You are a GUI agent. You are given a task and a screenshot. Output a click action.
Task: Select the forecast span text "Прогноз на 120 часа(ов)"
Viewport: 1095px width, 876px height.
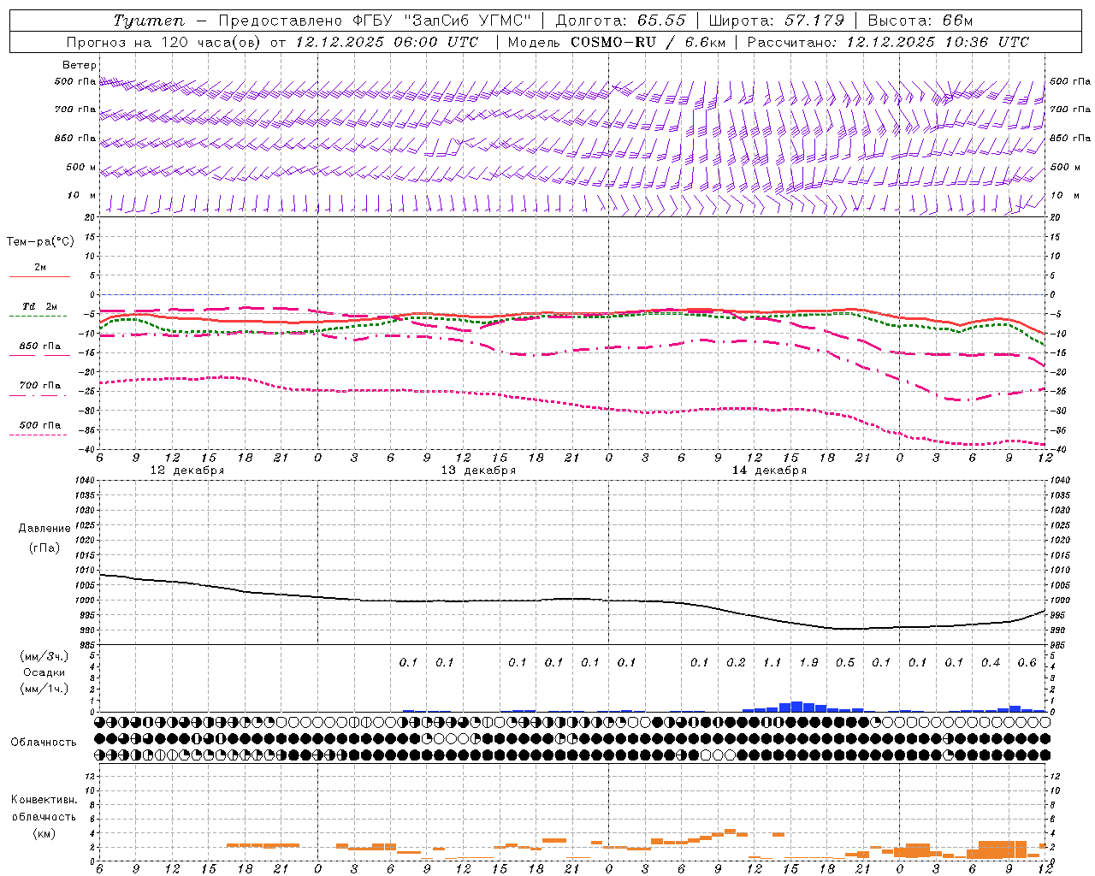(x=165, y=42)
